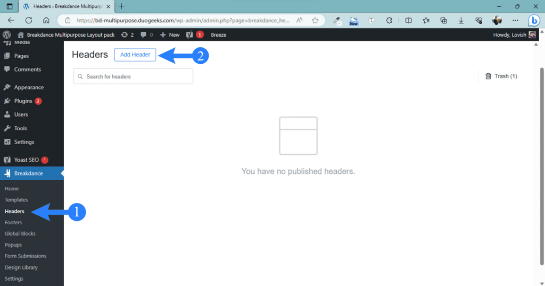545x286 pixels.
Task: Click the extension icon labeled New
Action: [x=353, y=21]
